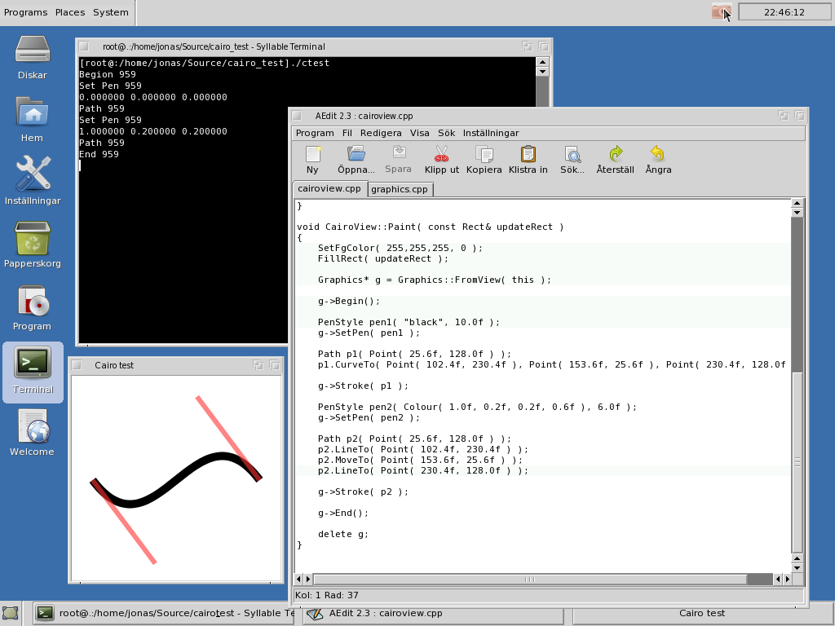This screenshot has height=626, width=835.
Task: Click the camera icon in the top panel
Action: pyautogui.click(x=722, y=11)
